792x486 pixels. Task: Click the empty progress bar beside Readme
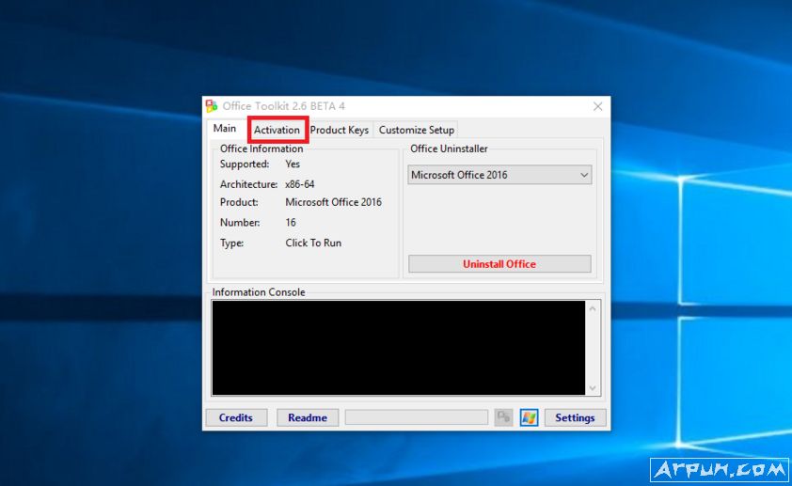[x=416, y=417]
